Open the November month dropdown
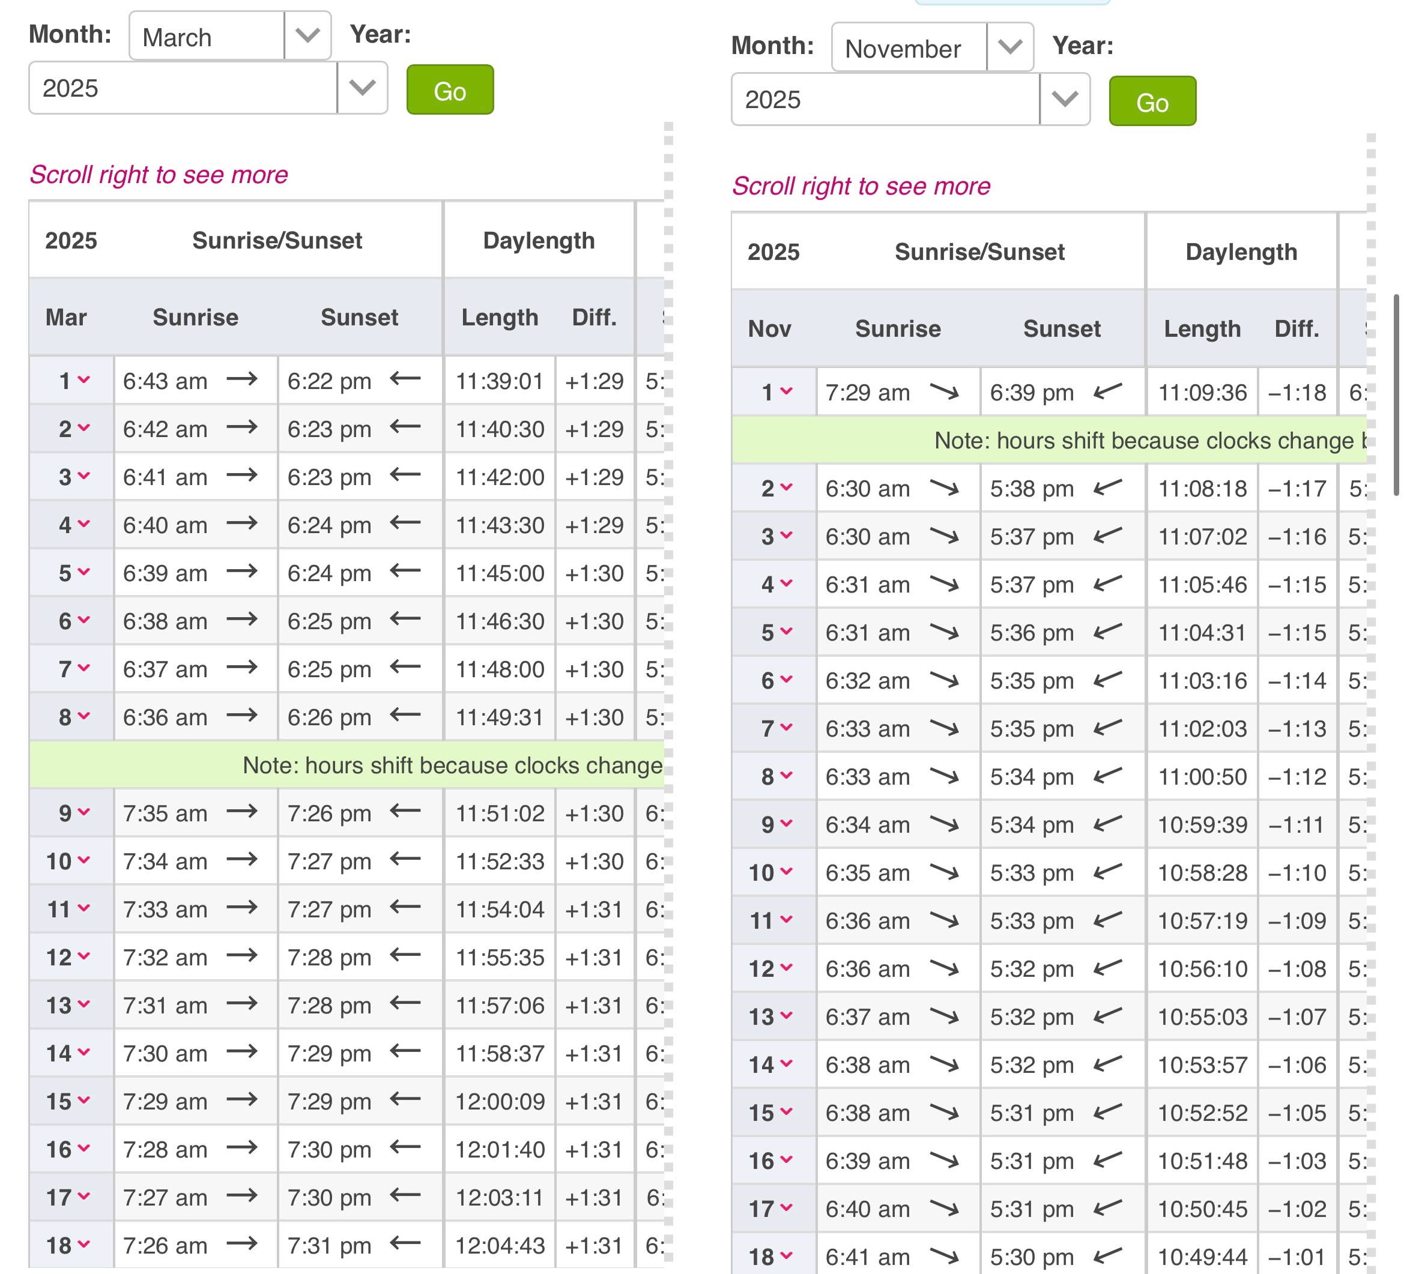 click(932, 47)
